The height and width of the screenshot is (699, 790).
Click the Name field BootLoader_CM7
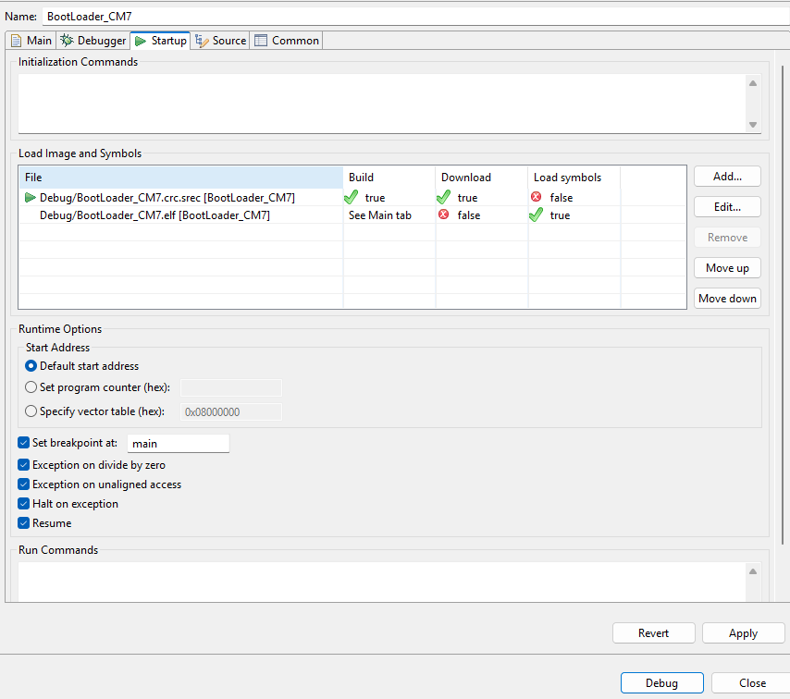415,16
